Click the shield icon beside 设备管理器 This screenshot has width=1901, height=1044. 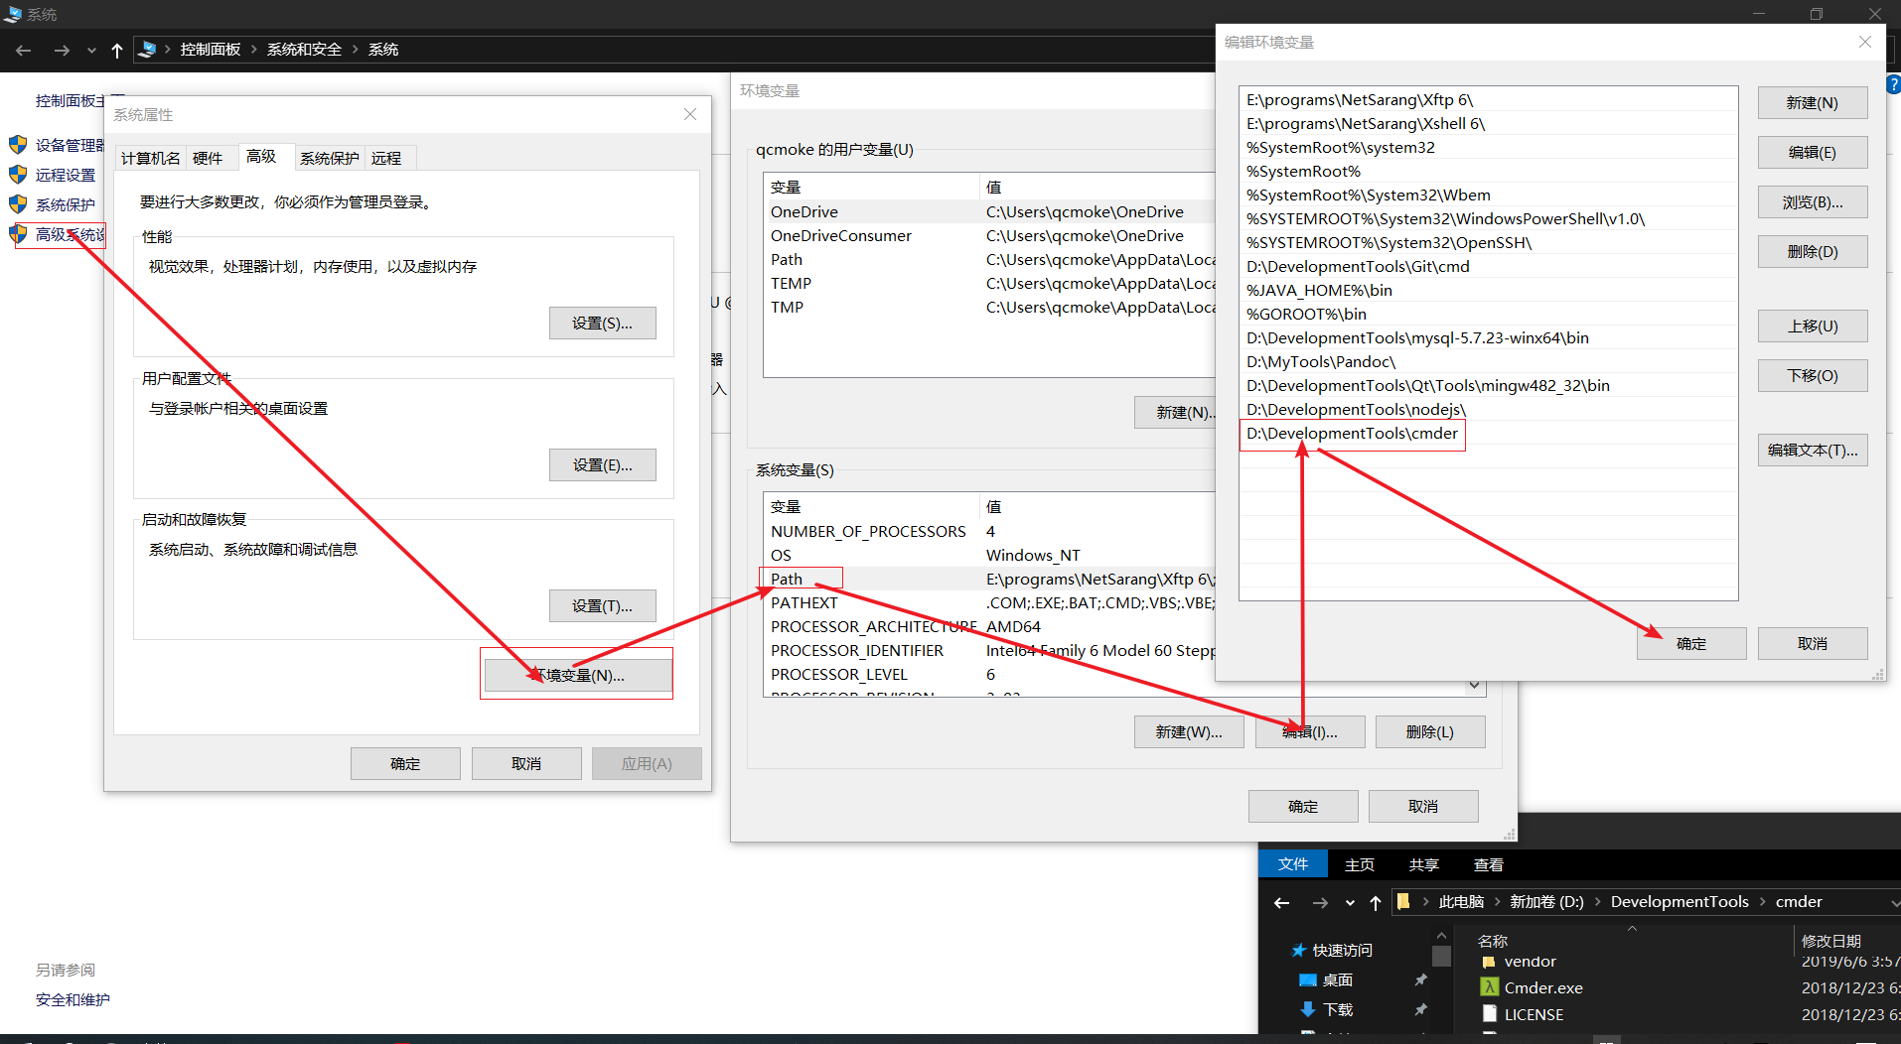click(18, 145)
